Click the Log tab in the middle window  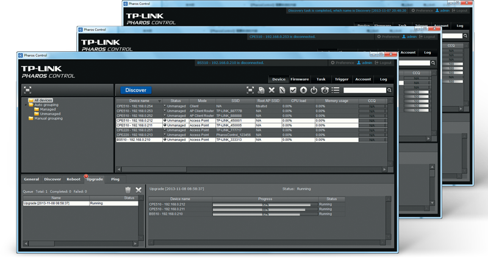[428, 52]
